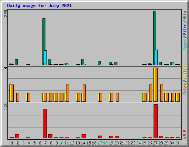Click the '298' y-axis maximum label

6,13
